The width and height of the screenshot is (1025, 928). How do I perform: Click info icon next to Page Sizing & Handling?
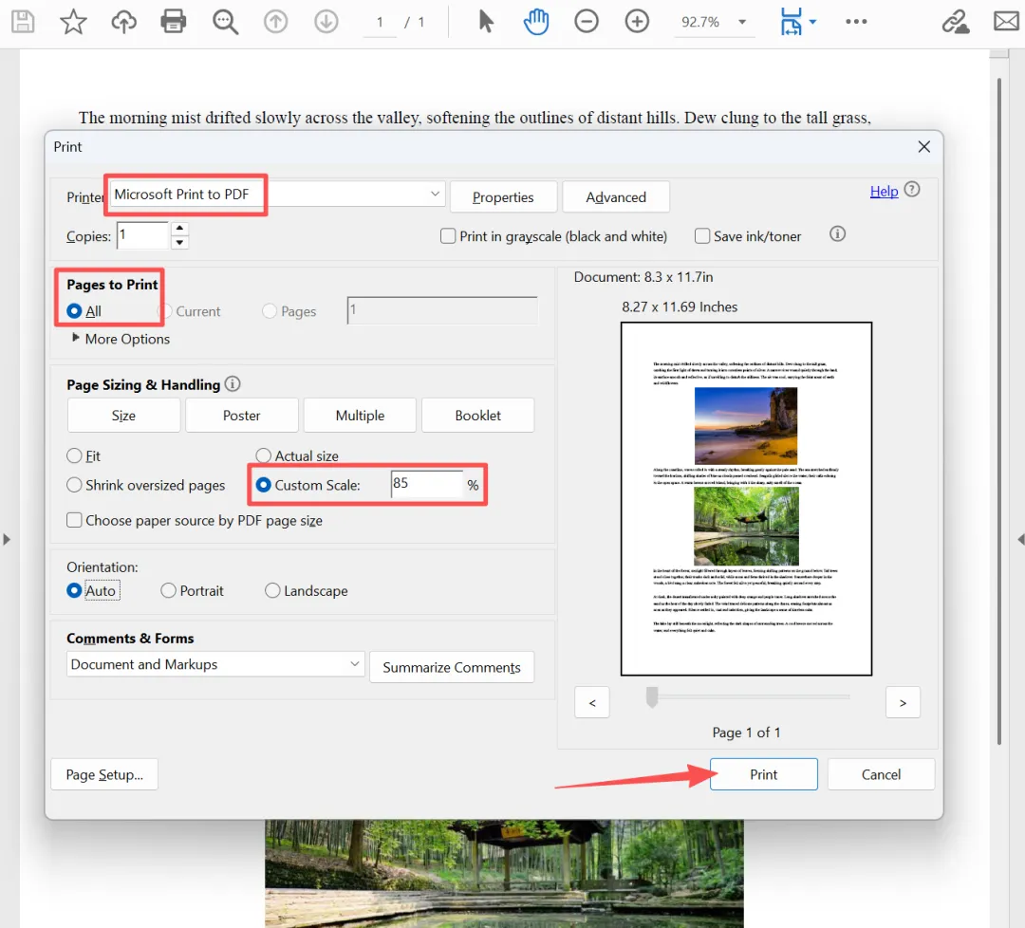click(233, 383)
